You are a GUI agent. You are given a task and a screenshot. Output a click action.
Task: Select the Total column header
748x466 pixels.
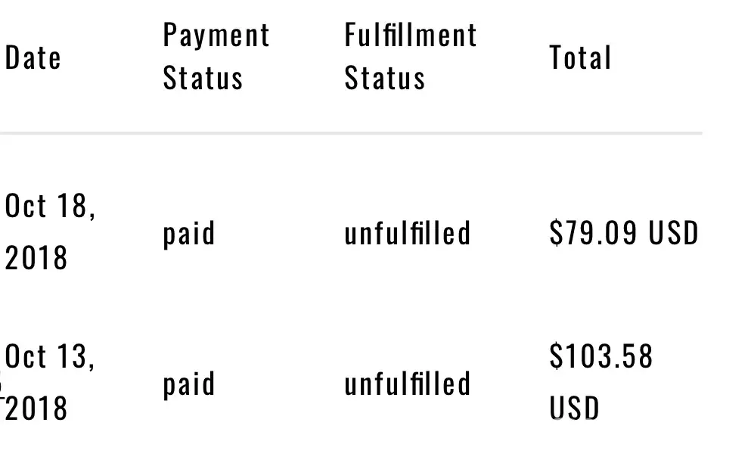[580, 57]
